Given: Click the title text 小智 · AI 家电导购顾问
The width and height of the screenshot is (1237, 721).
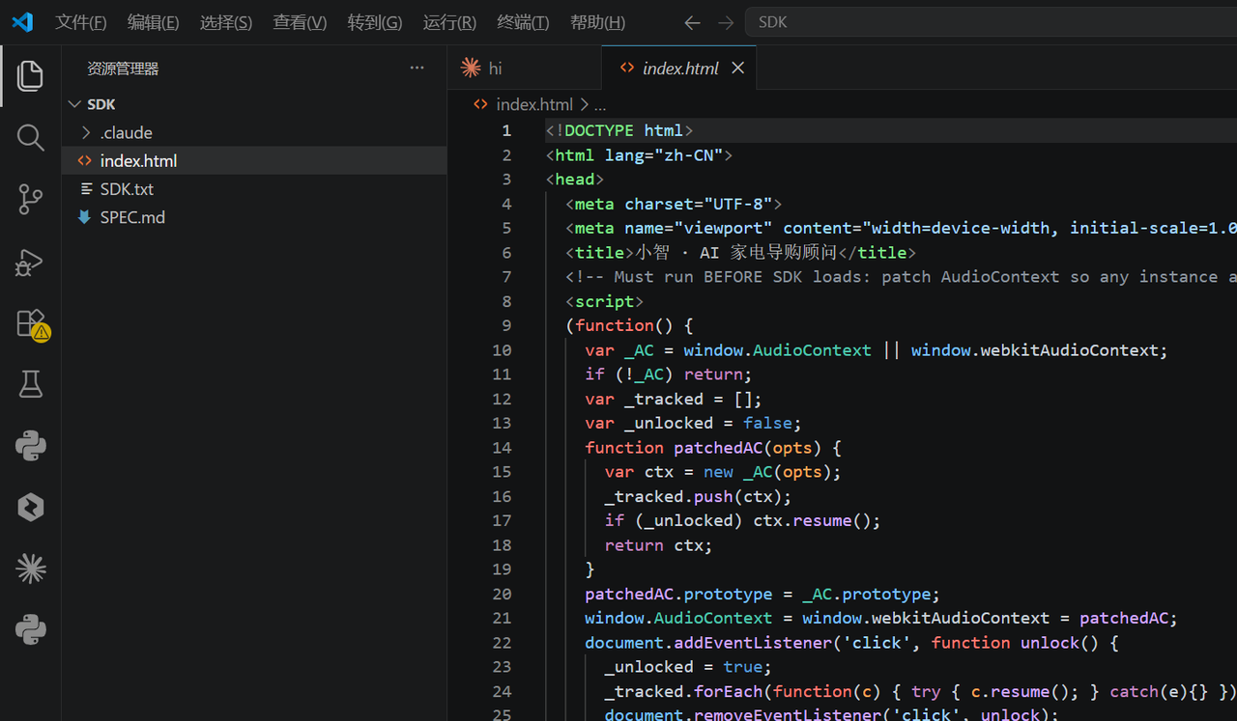Looking at the screenshot, I should 736,252.
